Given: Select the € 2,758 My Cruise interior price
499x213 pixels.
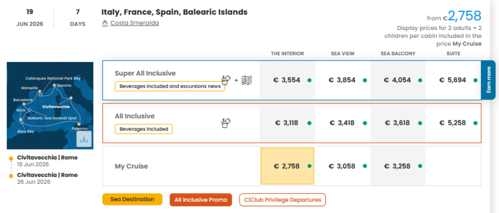Looking at the screenshot, I should (x=287, y=166).
